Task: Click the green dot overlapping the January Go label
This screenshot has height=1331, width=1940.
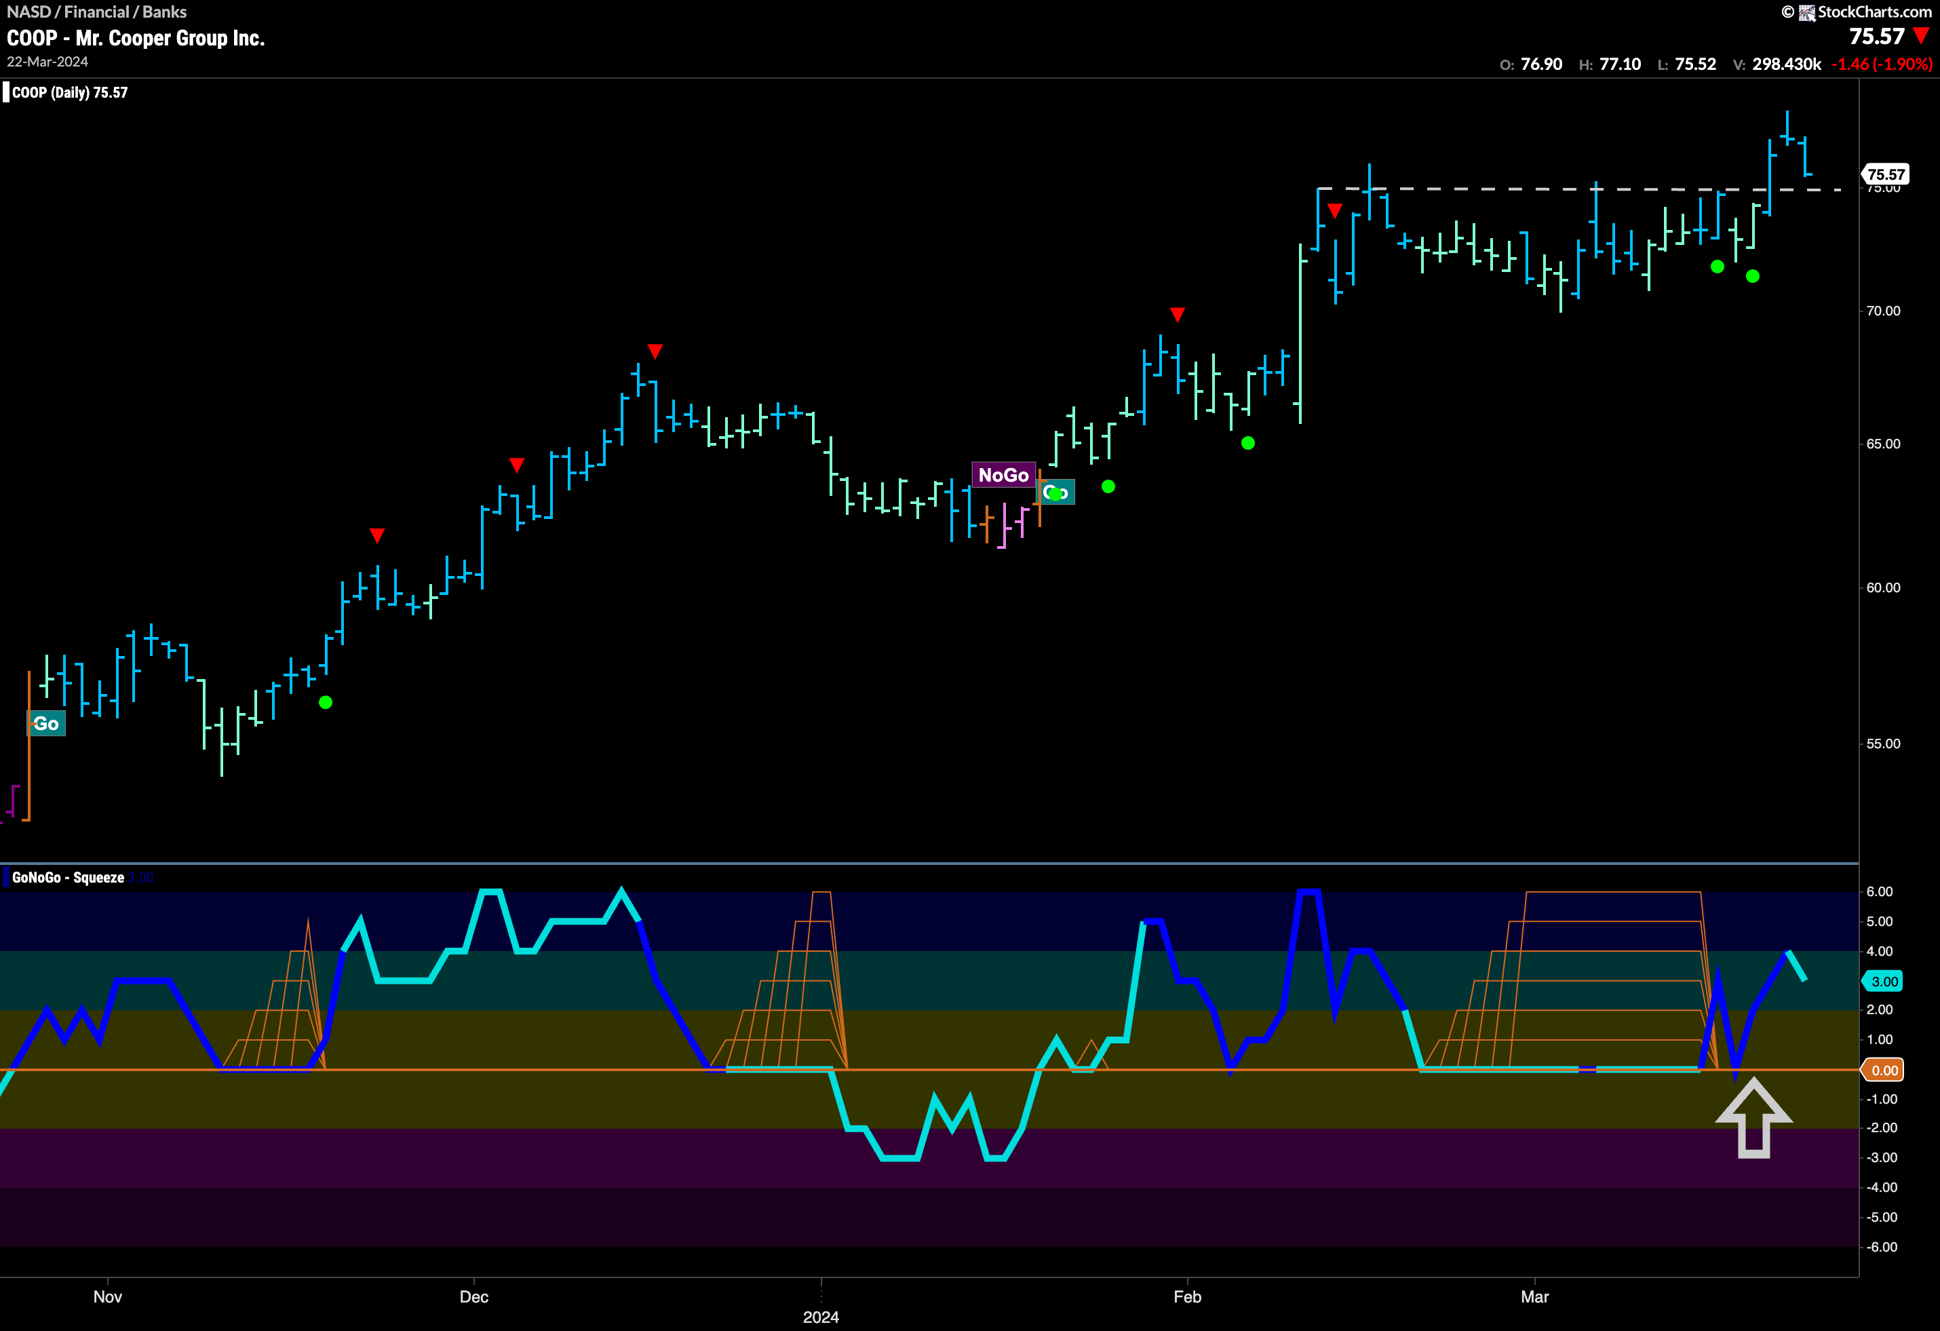Action: pyautogui.click(x=1056, y=493)
